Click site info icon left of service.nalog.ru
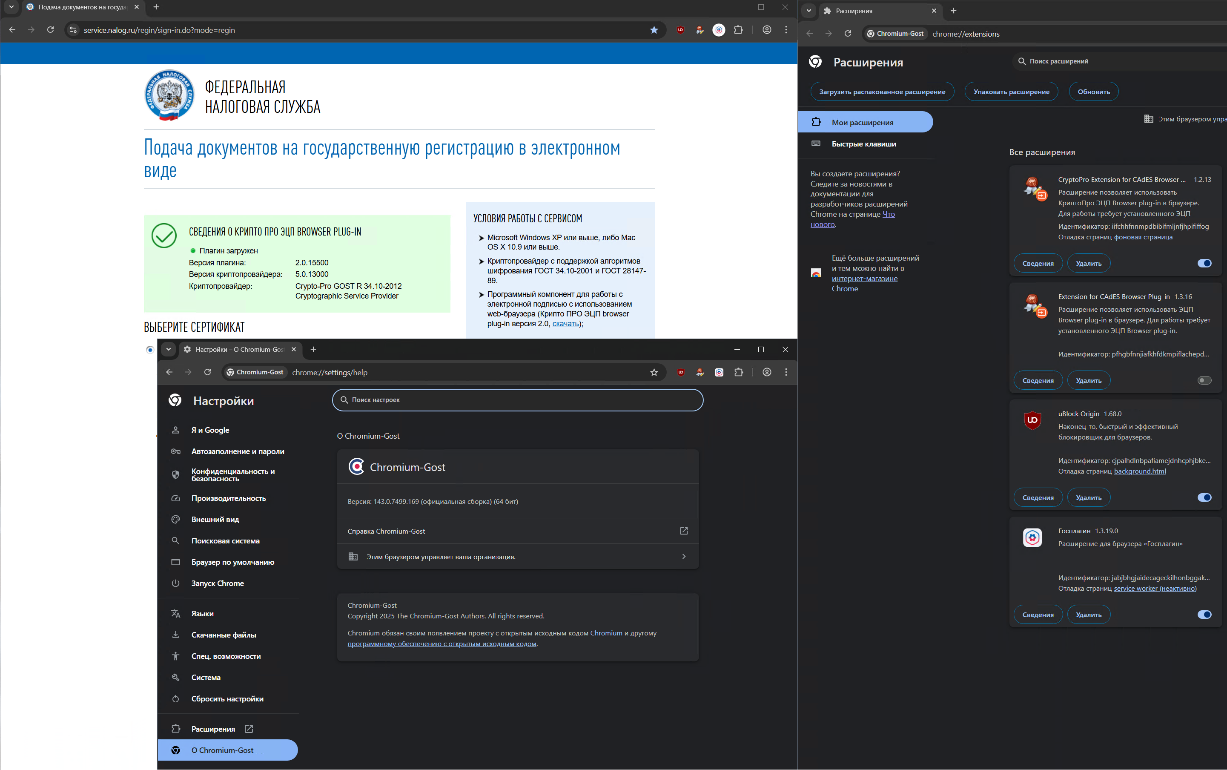Viewport: 1227px width, 770px height. coord(73,30)
